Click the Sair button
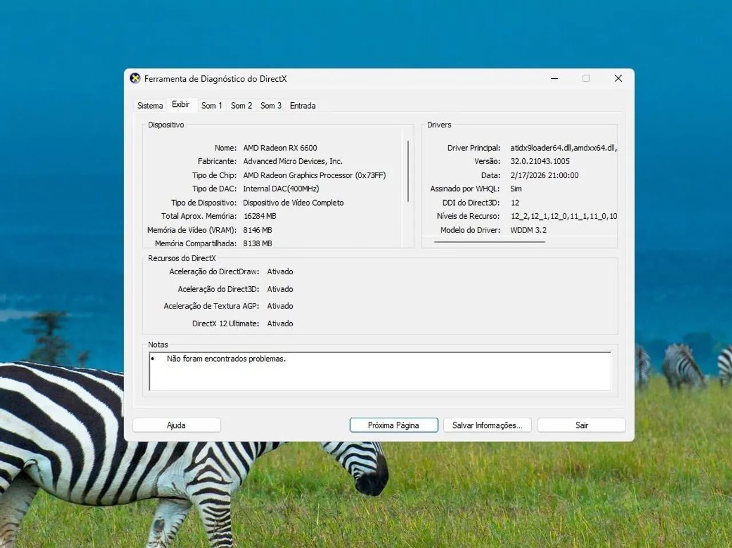This screenshot has height=548, width=732. 582,425
